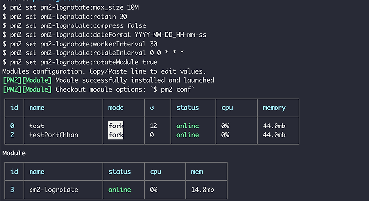This screenshot has width=369, height=201.
Task: Select highlighted fork mode in test row
Action: click(x=116, y=126)
